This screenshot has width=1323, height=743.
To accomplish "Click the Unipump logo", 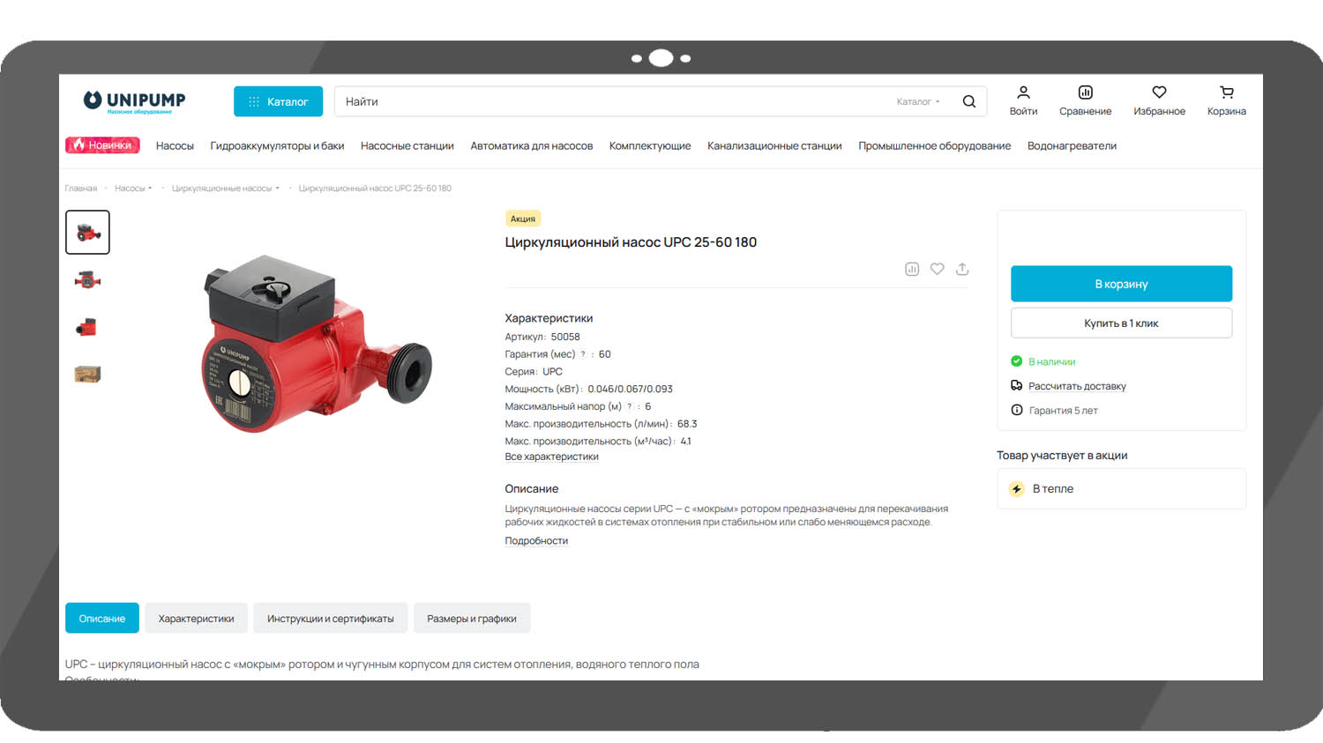I will (x=134, y=101).
